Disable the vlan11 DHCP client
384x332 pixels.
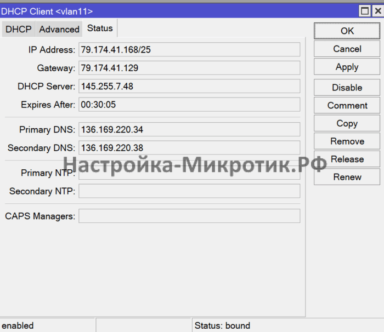pos(347,87)
